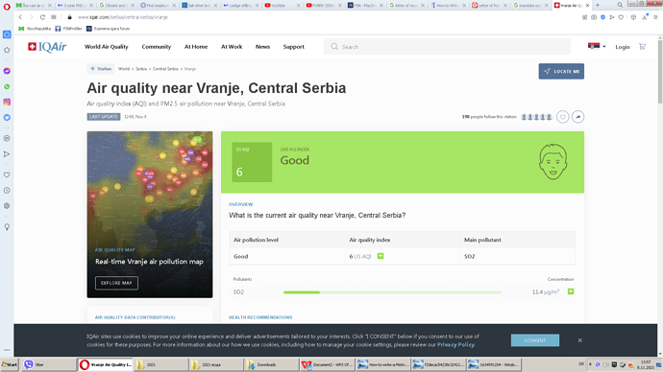Click the share arrow icon
This screenshot has width=663, height=372.
[x=578, y=117]
